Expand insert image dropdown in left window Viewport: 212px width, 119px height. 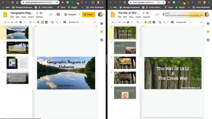point(49,22)
